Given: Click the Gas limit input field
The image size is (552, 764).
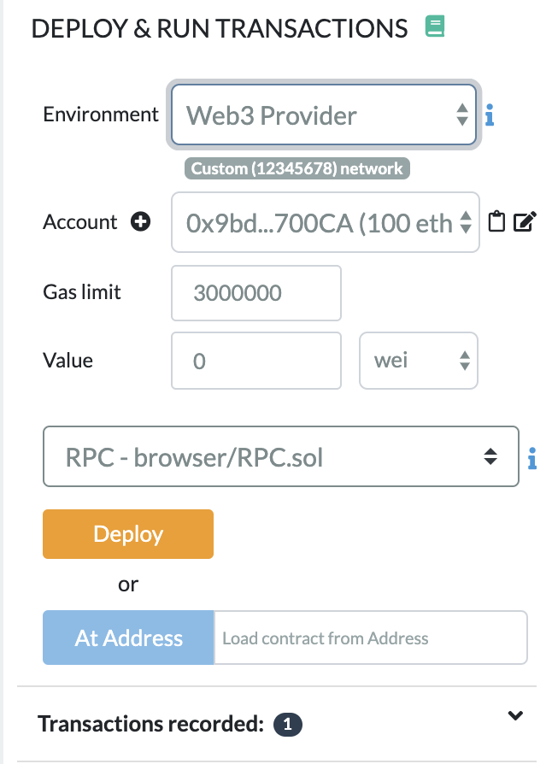Looking at the screenshot, I should 256,293.
